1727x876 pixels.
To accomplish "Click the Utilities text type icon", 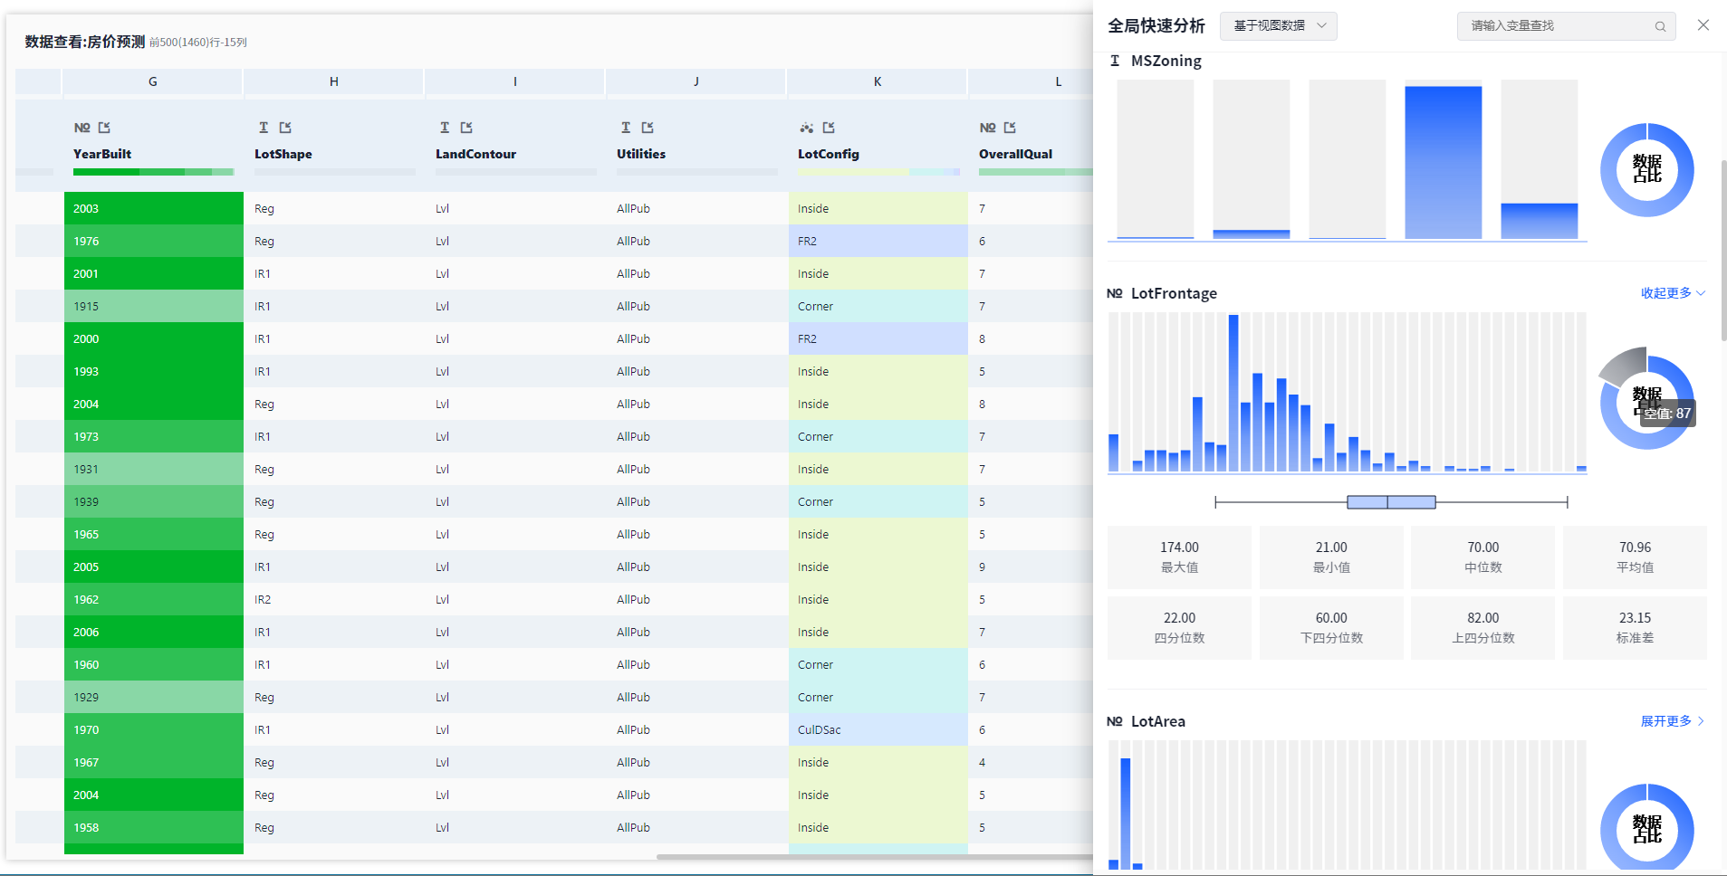I will point(626,128).
